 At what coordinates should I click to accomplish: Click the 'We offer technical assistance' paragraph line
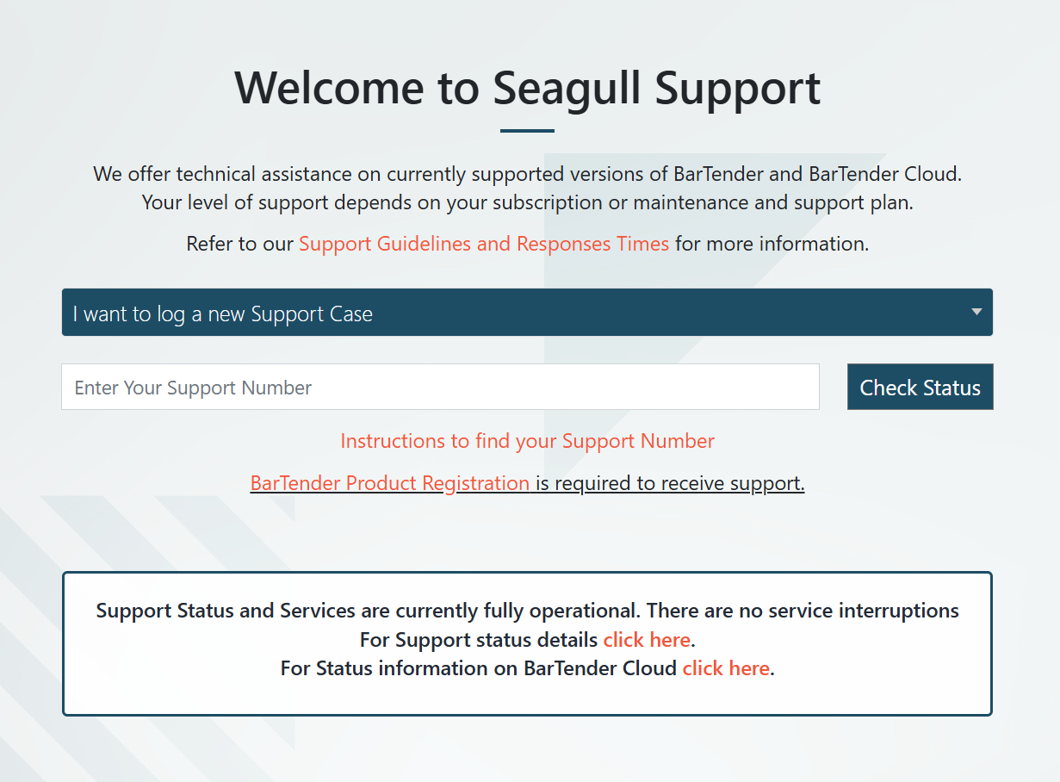click(x=527, y=174)
